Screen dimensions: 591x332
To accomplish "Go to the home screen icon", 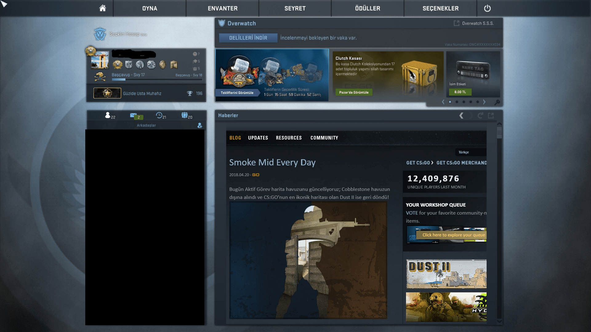I will click(x=103, y=8).
